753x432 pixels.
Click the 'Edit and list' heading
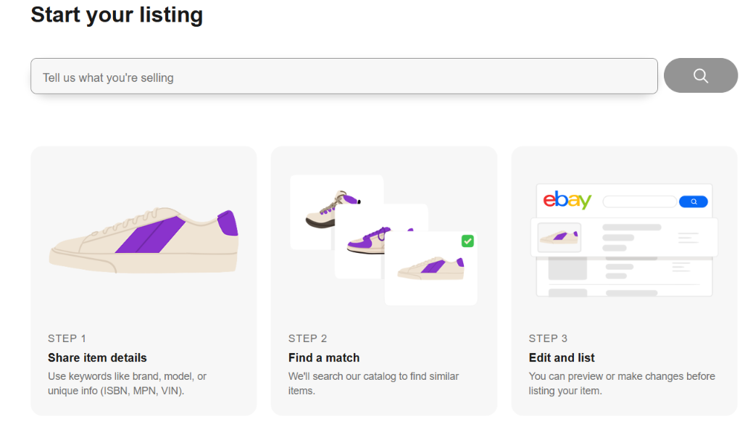(562, 357)
